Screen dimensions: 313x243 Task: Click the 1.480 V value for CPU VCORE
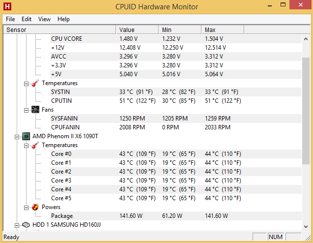128,39
